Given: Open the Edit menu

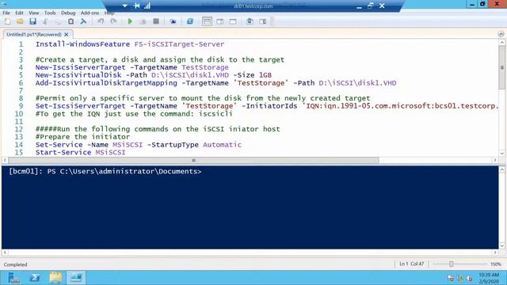Looking at the screenshot, I should 19,13.
